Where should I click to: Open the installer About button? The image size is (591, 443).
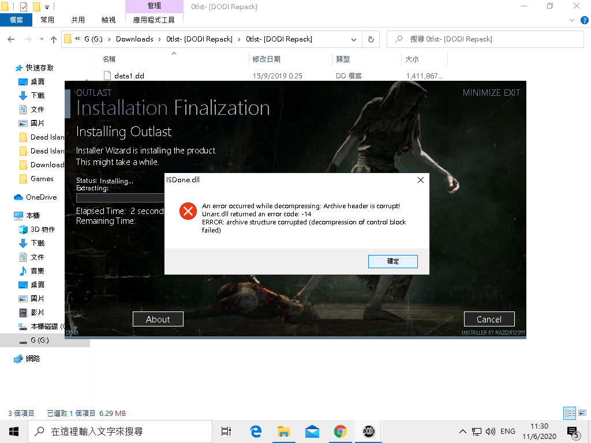pos(158,319)
